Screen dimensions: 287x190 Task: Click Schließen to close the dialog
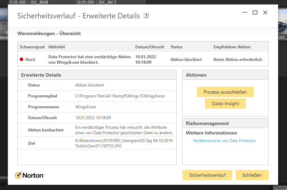point(252,175)
